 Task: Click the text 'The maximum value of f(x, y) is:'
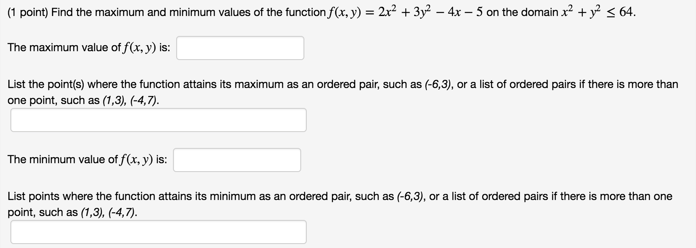tap(89, 47)
